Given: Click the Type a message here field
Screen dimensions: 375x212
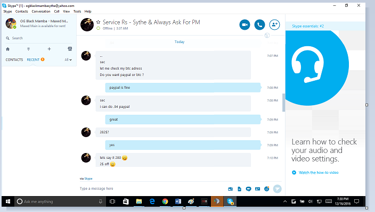Looking at the screenshot, I should [152, 189].
